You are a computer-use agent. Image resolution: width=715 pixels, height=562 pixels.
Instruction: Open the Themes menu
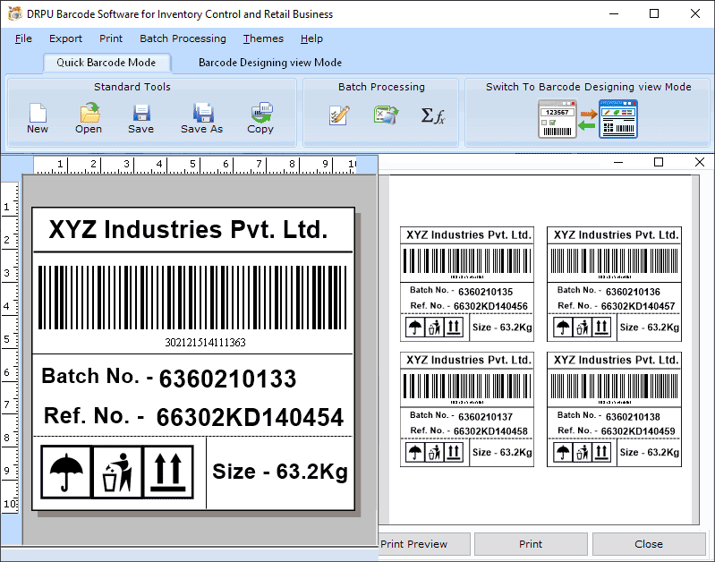[263, 38]
